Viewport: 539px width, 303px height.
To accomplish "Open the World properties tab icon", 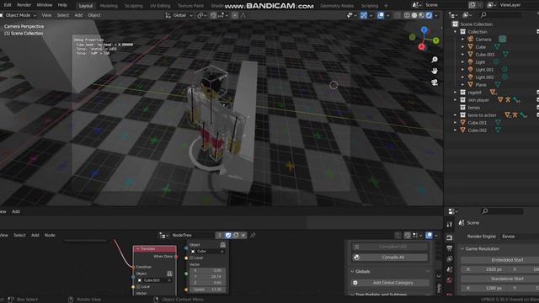I will pos(449,280).
